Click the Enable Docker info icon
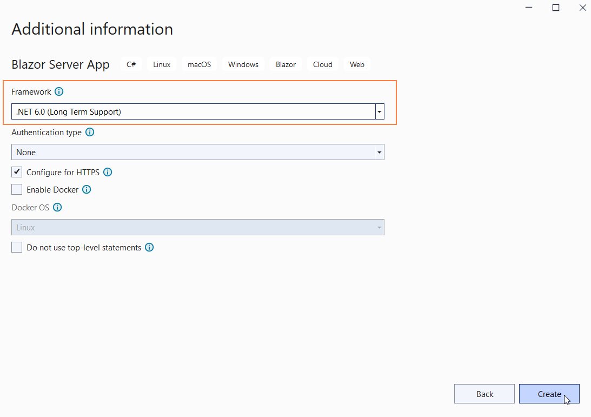Viewport: 591px width, 417px height. click(87, 190)
